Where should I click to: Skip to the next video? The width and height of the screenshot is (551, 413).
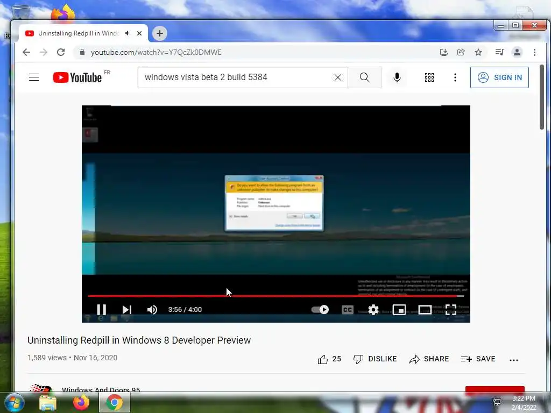pyautogui.click(x=127, y=309)
